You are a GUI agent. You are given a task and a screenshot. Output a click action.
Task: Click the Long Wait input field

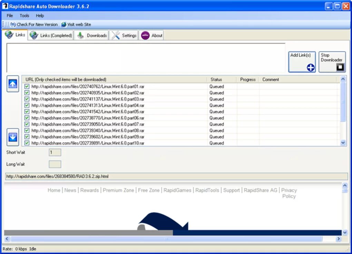[x=55, y=164]
